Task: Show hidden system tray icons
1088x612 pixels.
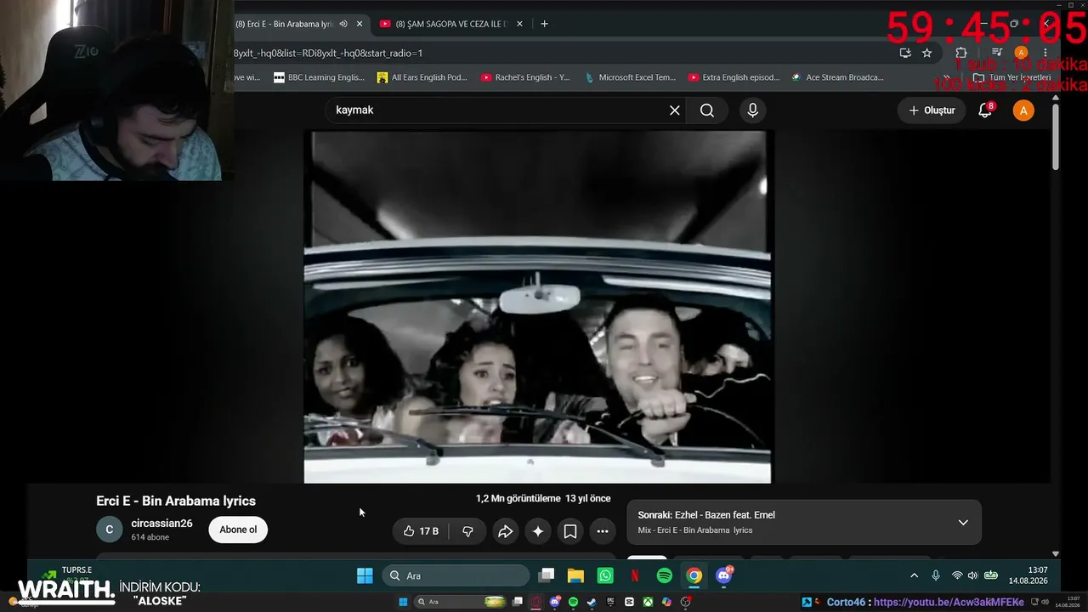Action: pos(915,575)
